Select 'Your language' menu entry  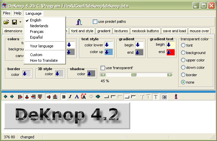44,46
